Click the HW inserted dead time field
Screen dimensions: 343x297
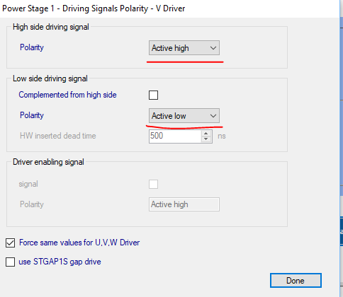[175, 136]
